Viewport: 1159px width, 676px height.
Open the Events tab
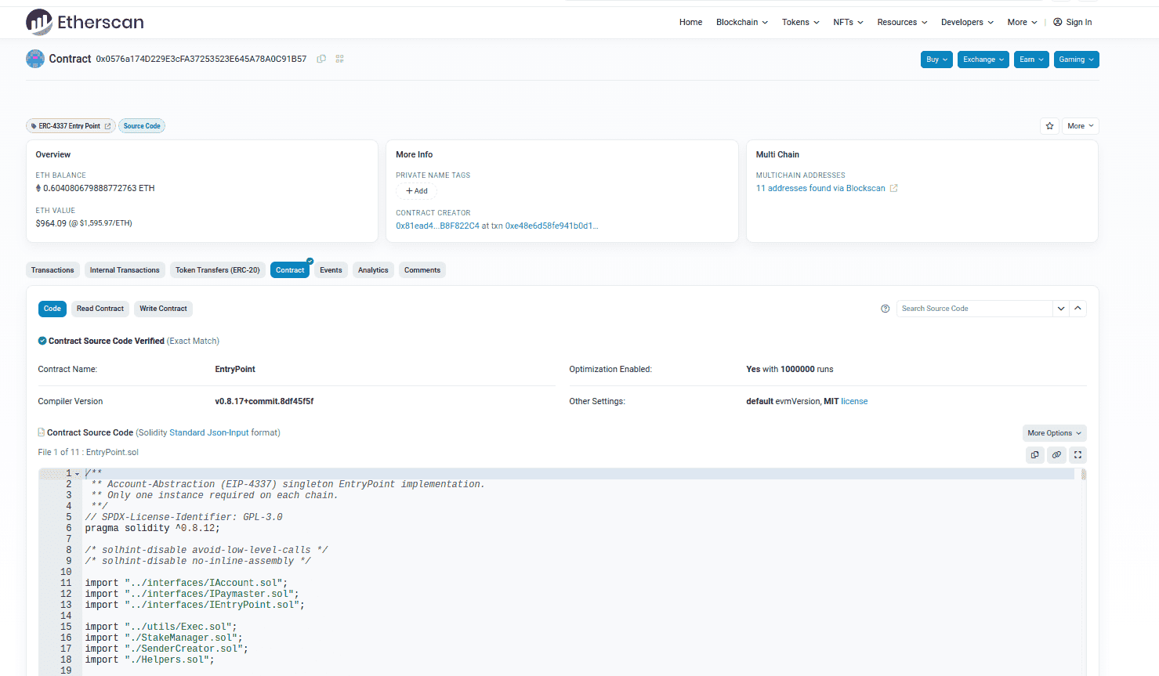[331, 270]
